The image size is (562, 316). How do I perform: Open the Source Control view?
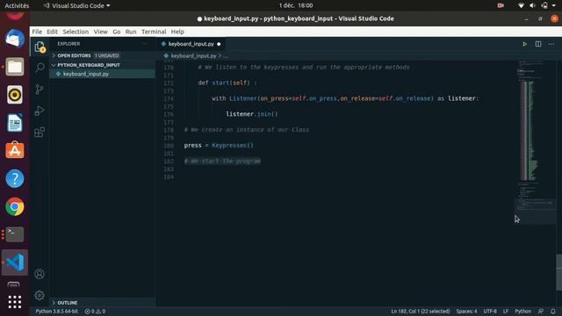(40, 89)
